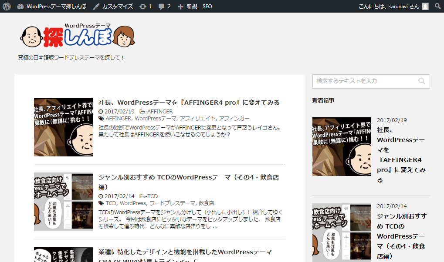
Task: Click the アフィリエイト tag link
Action: pos(198,119)
